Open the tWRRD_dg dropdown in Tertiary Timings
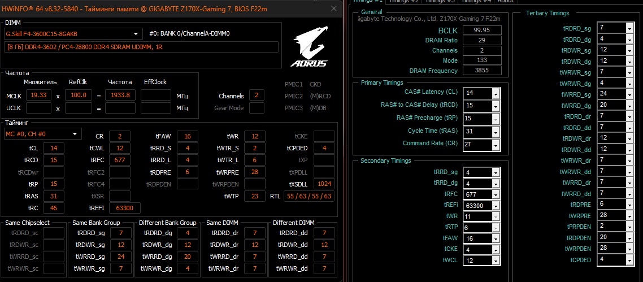This screenshot has width=643, height=282. click(x=629, y=105)
